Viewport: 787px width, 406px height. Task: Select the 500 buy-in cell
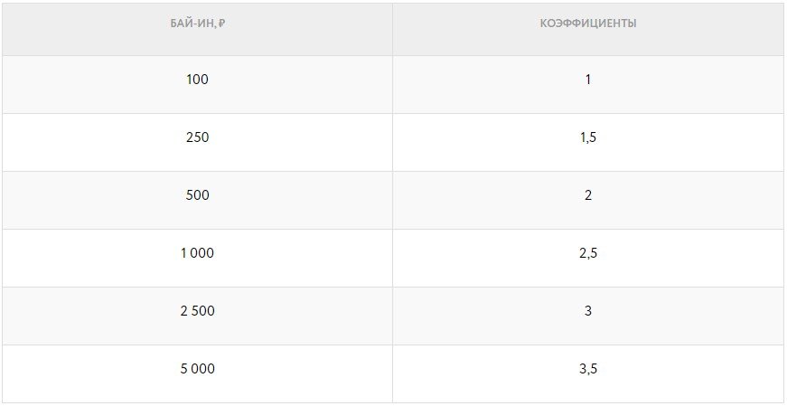[x=197, y=195]
